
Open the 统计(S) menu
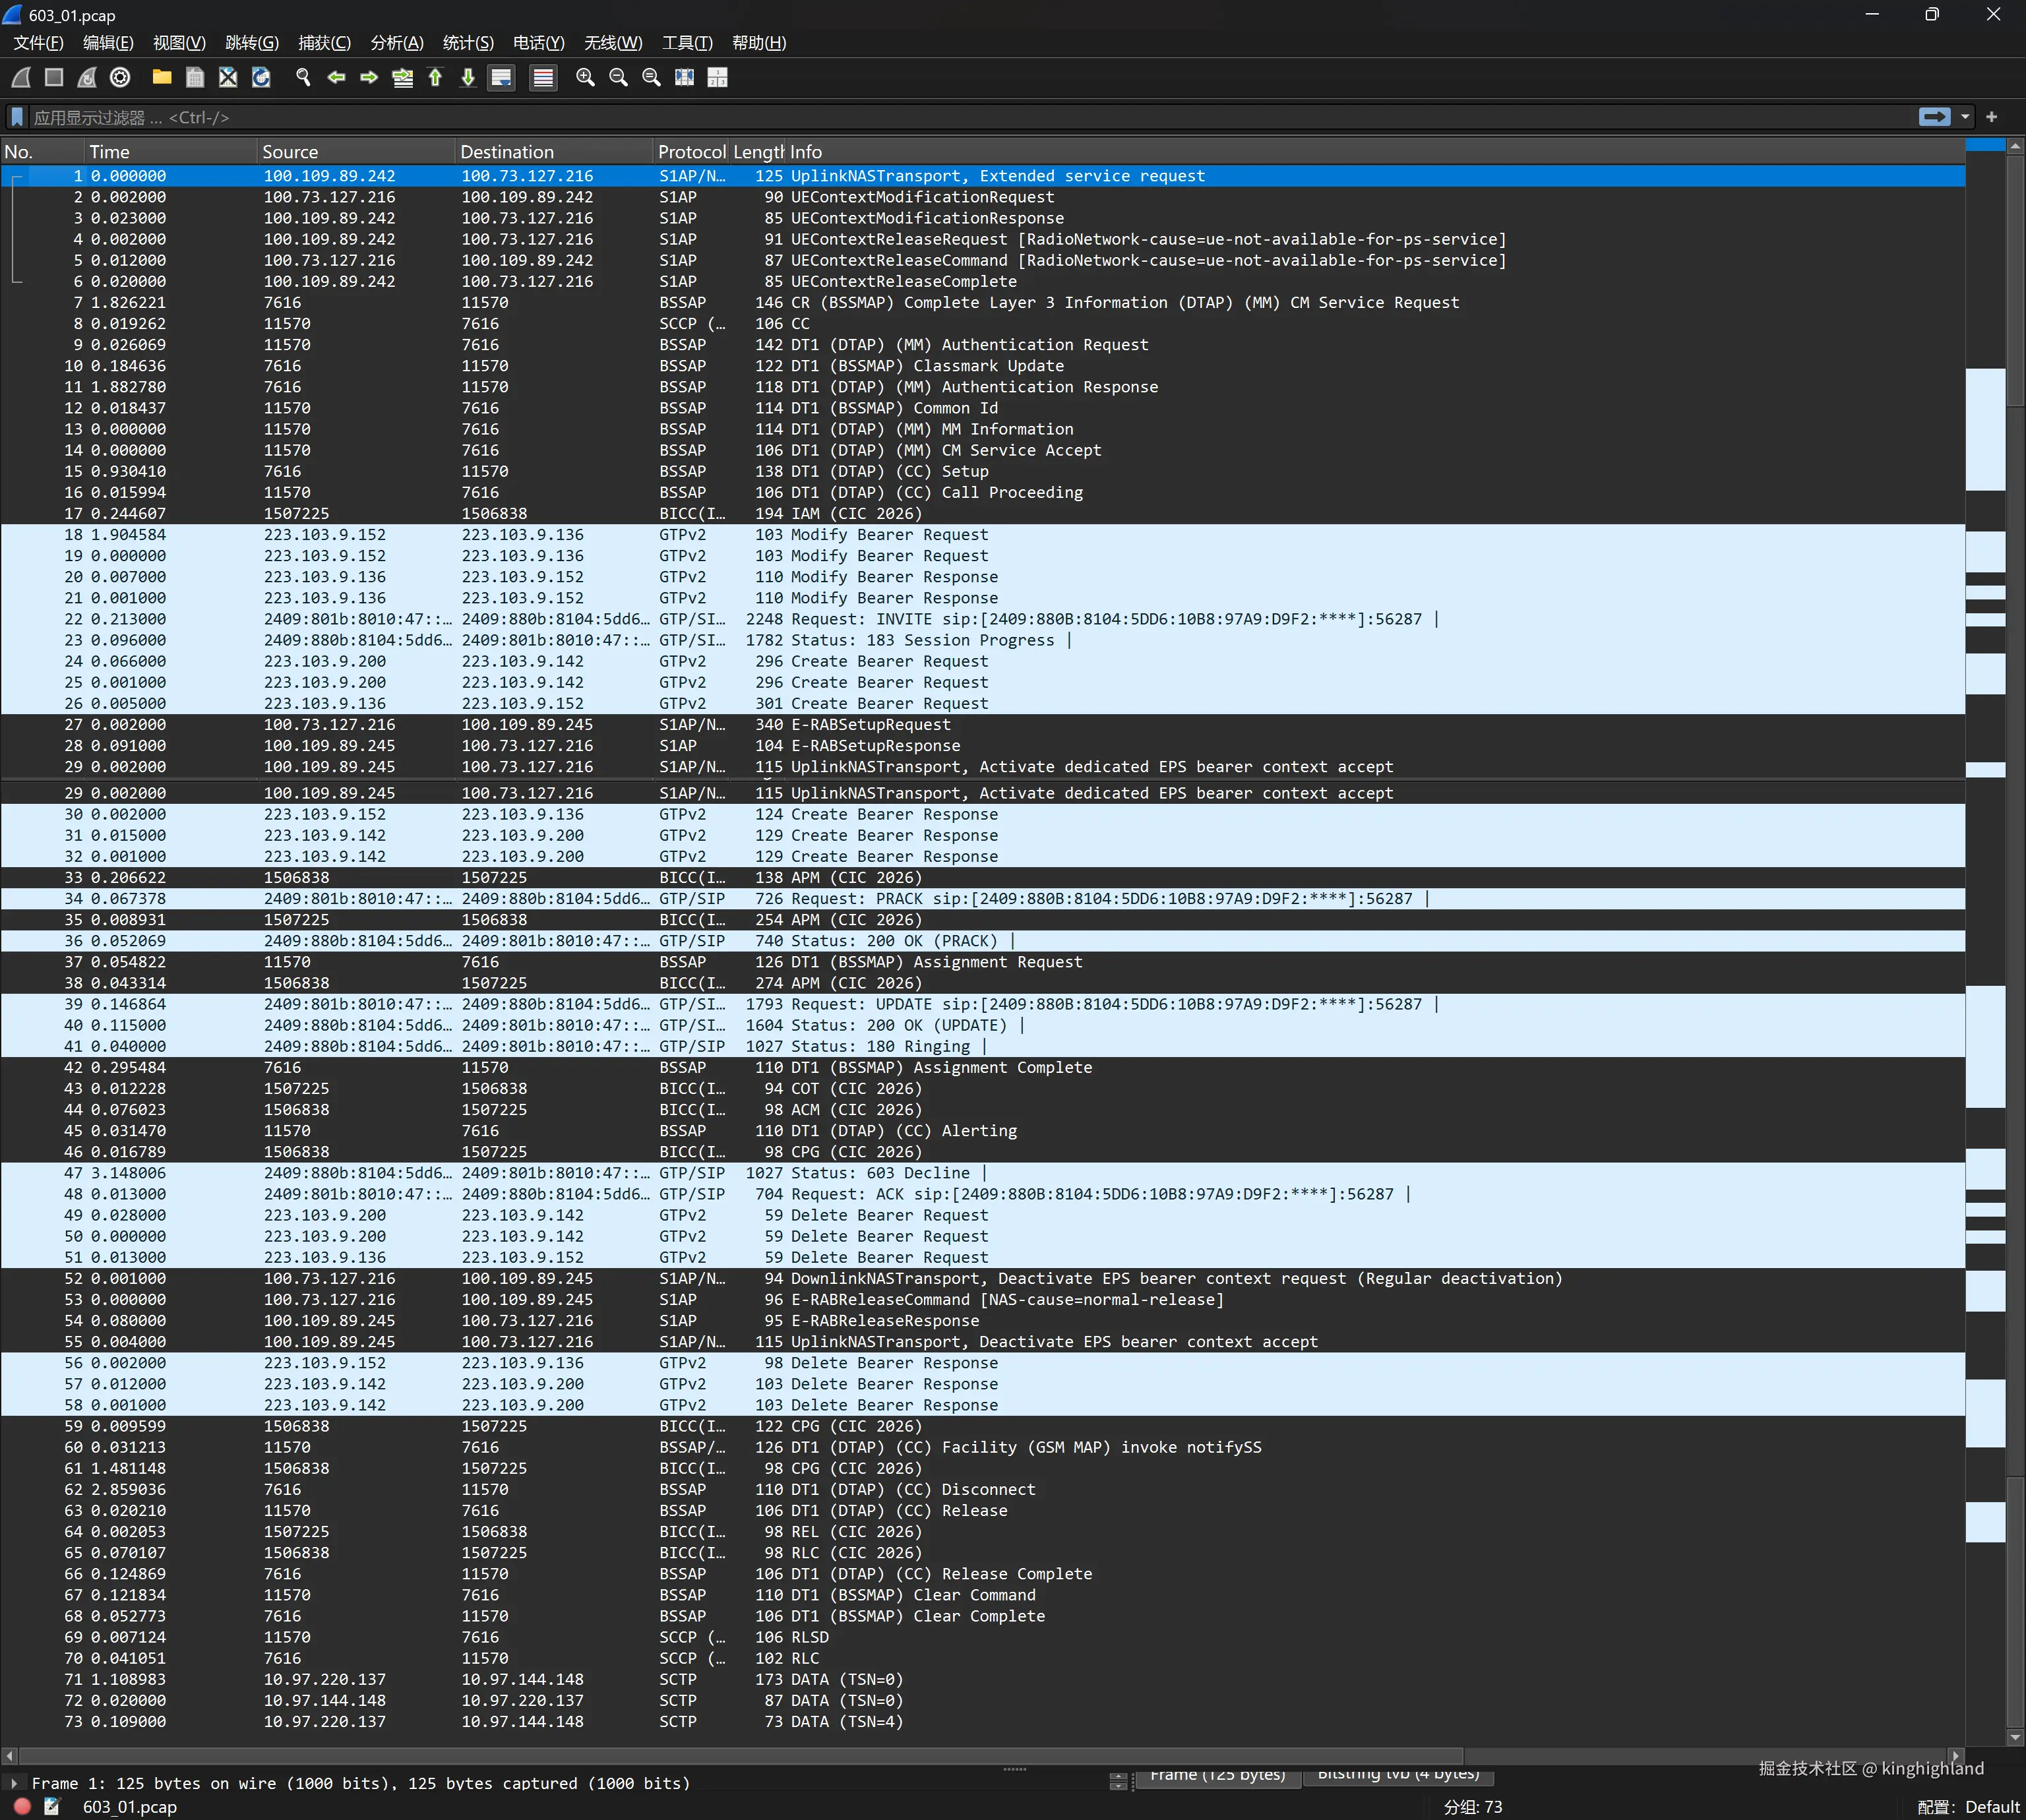[x=468, y=43]
